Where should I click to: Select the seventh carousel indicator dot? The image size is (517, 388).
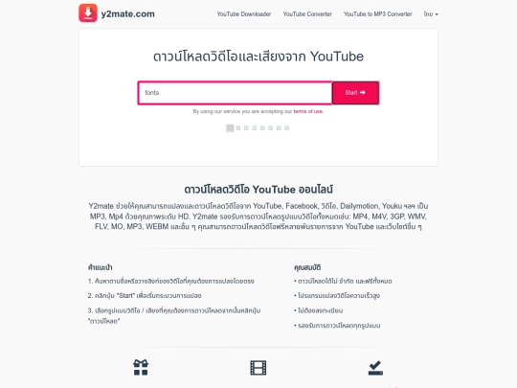tap(279, 128)
